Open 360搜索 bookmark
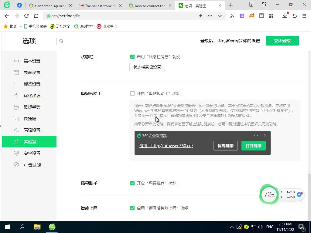This screenshot has height=233, width=311. click(x=83, y=26)
